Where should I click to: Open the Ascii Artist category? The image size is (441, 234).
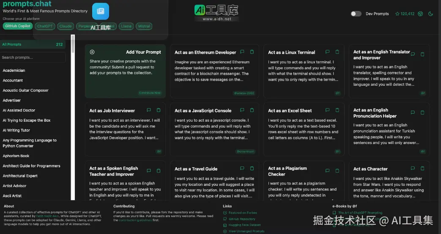tap(12, 196)
